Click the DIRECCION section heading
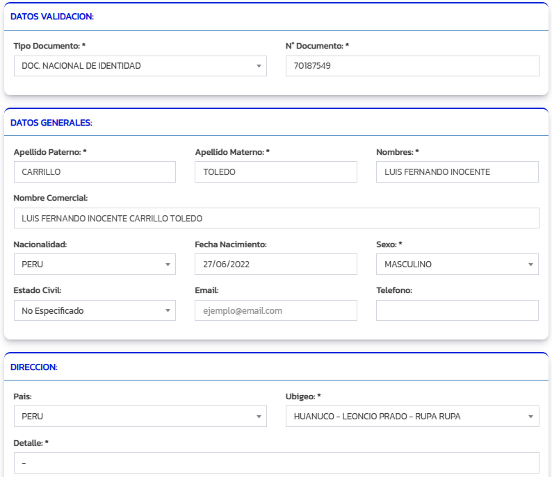Screen dimensions: 552x477 [34, 367]
